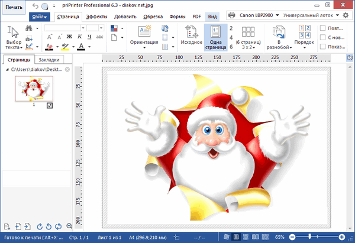Toggle strikethrough abc formatting
Viewport: 355px width, 243px height.
(x=99, y=37)
